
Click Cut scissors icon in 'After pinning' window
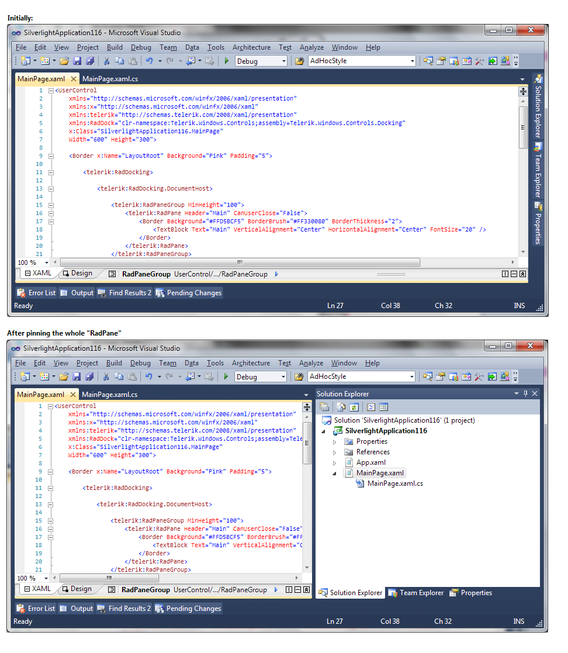coord(106,377)
